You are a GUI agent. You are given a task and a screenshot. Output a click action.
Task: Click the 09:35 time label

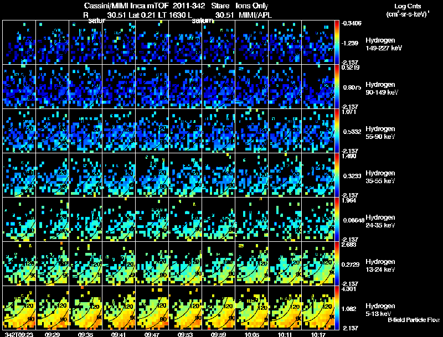coord(86,334)
